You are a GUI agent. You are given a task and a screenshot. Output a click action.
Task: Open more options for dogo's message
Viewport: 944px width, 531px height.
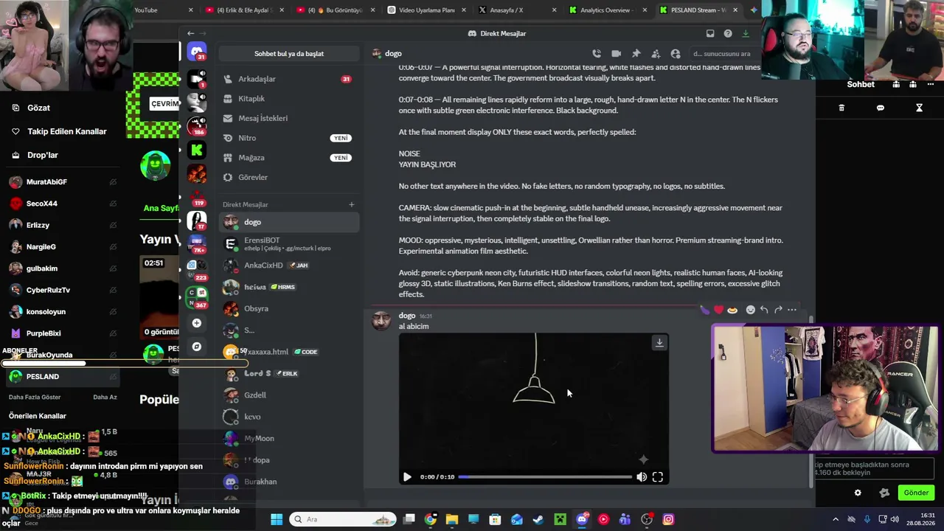click(792, 310)
